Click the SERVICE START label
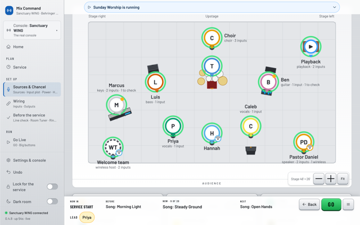360x225 pixels. (82, 207)
